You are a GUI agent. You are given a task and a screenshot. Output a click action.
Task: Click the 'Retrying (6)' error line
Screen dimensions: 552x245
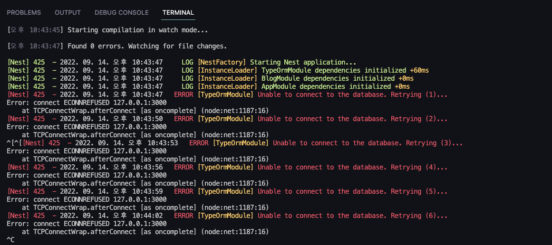click(x=227, y=216)
